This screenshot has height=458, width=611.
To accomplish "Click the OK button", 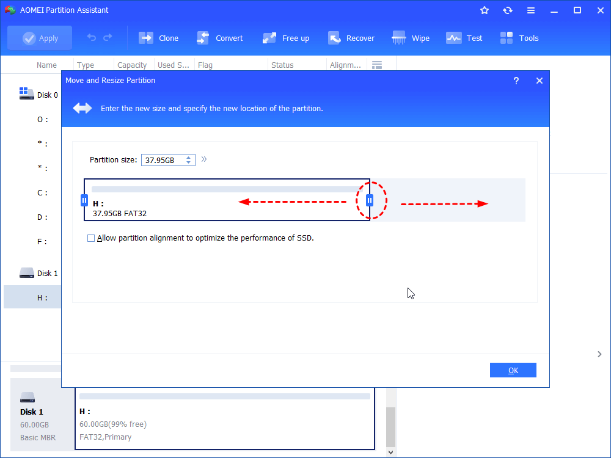I will (x=513, y=370).
